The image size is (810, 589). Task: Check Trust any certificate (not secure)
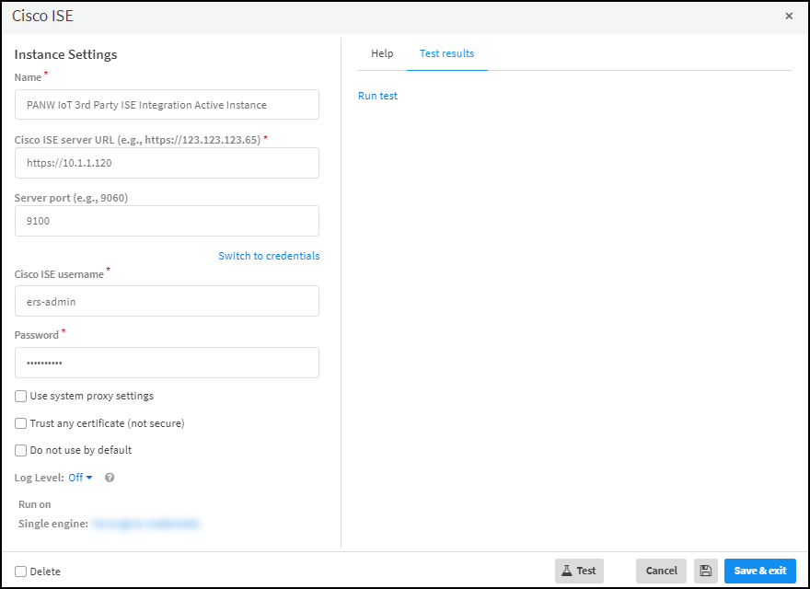[21, 423]
